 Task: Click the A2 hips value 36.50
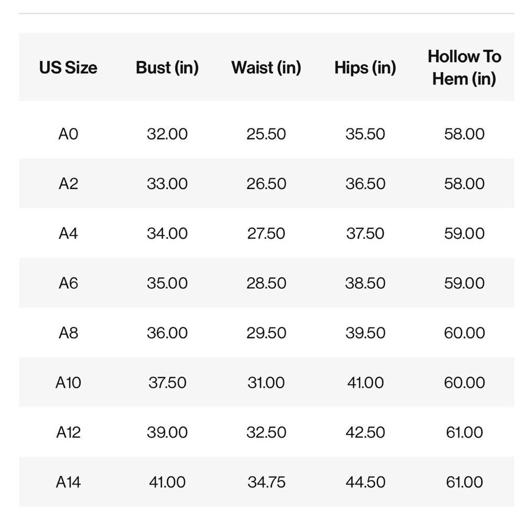[365, 184]
